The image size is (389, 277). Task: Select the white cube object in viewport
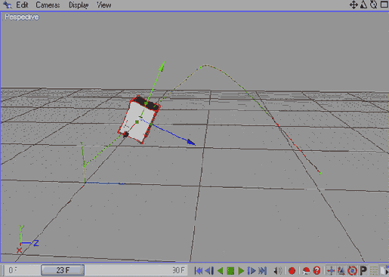click(x=138, y=120)
